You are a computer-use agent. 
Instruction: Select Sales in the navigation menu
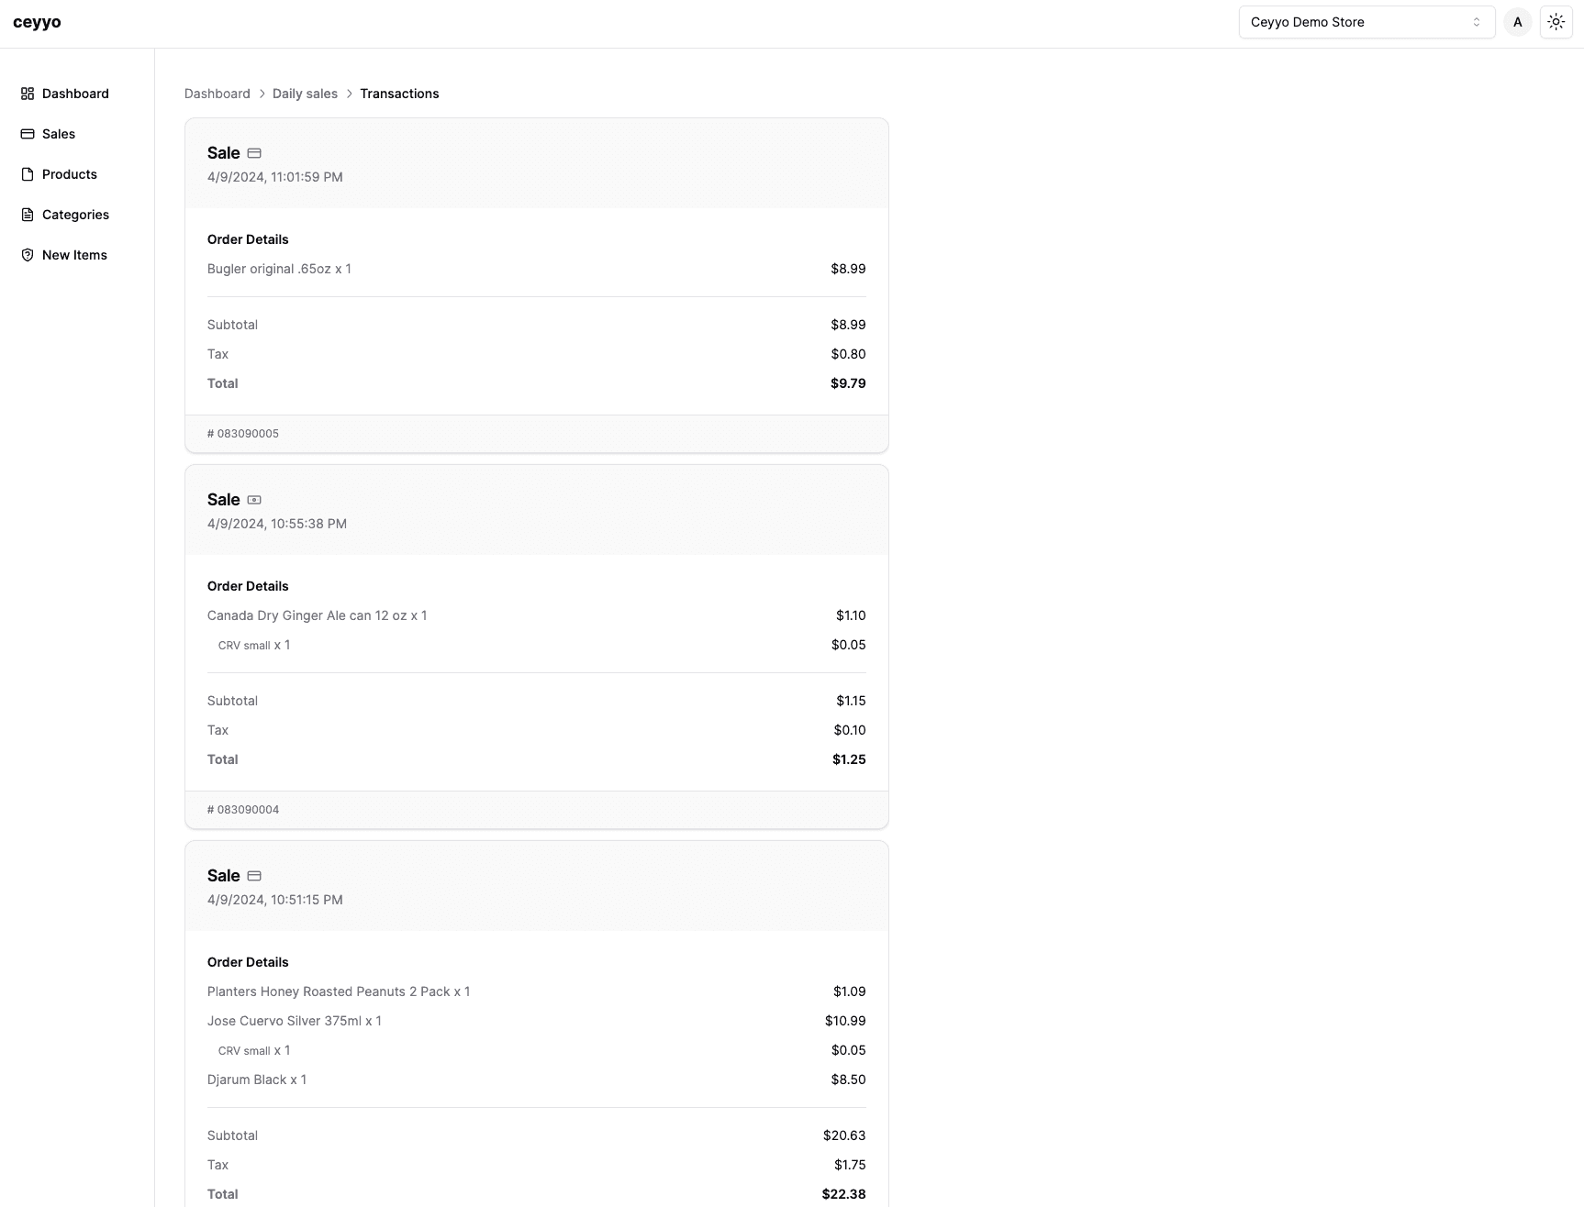(x=59, y=134)
